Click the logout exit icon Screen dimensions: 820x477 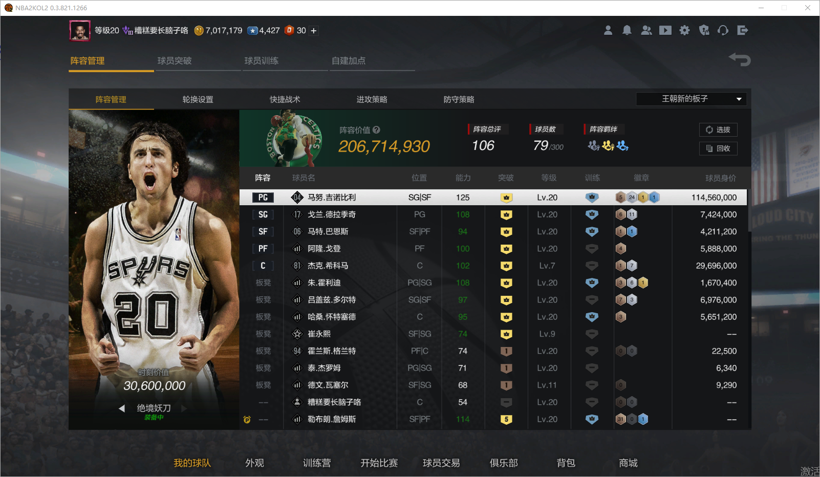coord(742,31)
